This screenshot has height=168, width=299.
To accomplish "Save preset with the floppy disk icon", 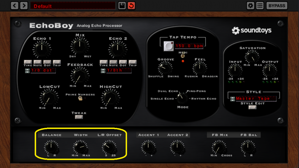I will (x=122, y=6).
